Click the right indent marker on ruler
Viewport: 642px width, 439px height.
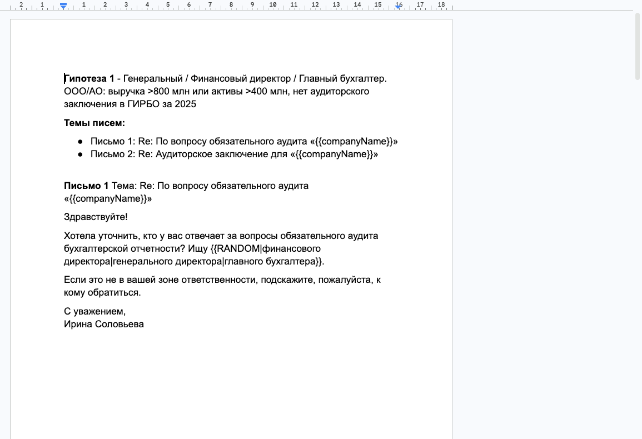(x=398, y=6)
